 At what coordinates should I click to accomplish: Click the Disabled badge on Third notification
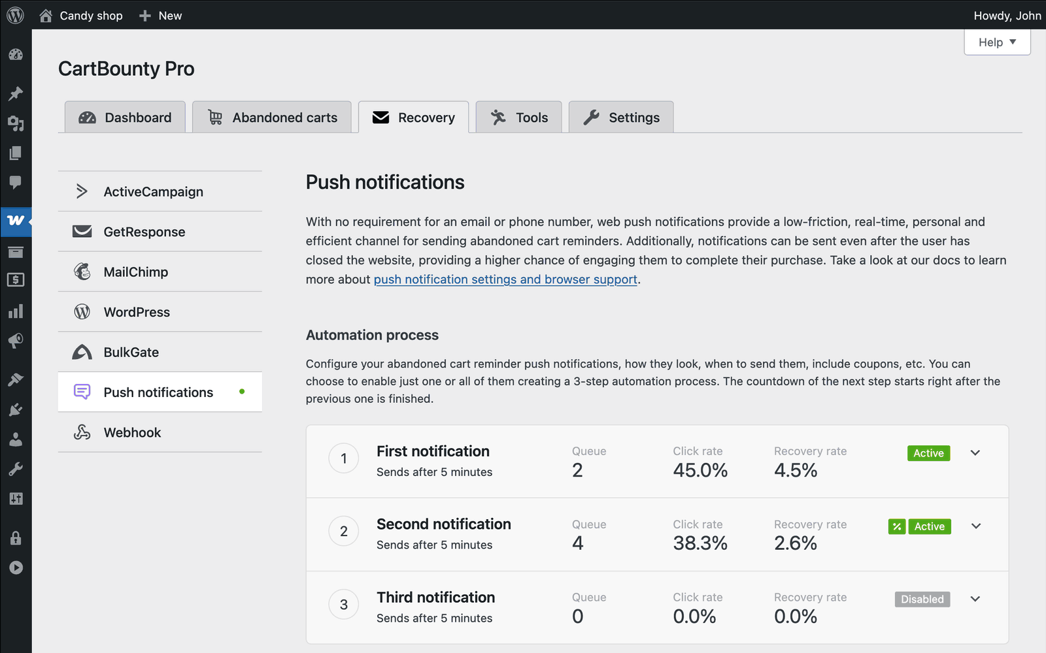922,599
